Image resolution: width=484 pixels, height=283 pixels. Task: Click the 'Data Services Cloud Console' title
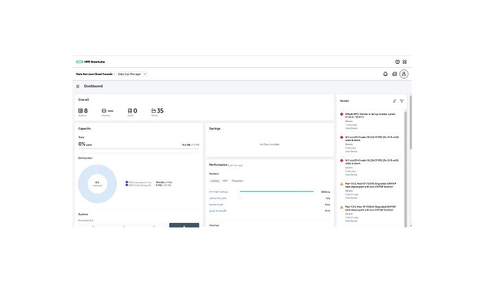tap(94, 74)
